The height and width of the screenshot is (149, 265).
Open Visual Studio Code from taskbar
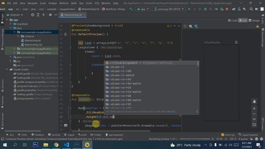tap(66, 145)
